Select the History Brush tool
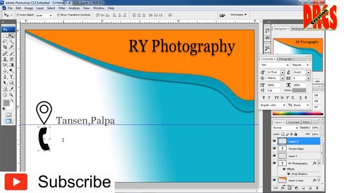This screenshot has height=193, width=344. pos(11,59)
